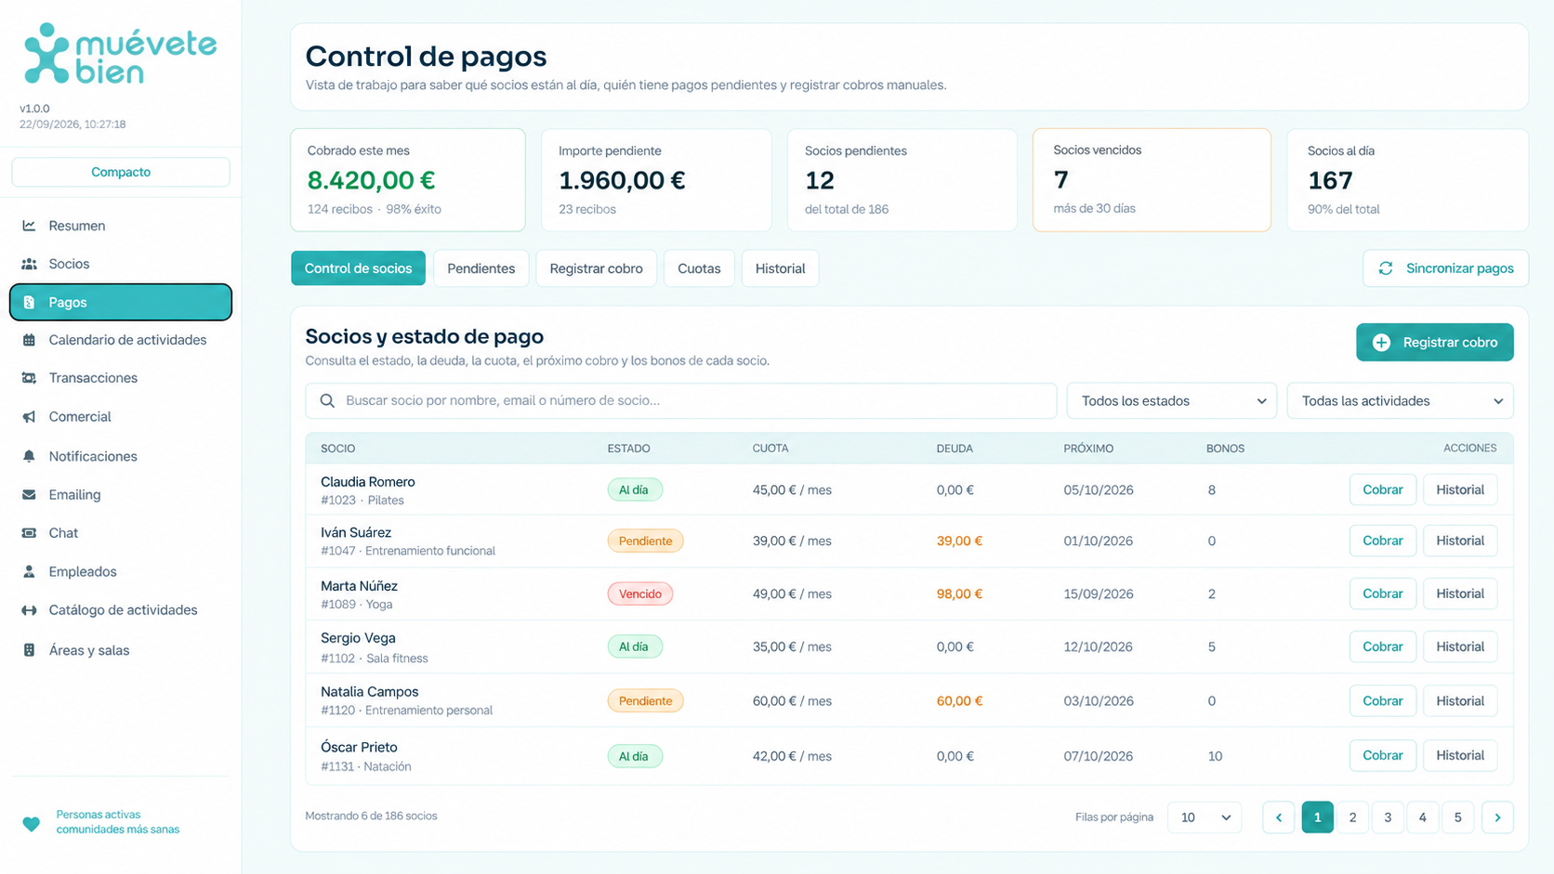Click the magnifier icon in search box
1554x874 pixels.
tap(327, 401)
